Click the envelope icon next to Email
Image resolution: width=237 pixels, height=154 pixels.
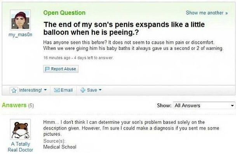(x=57, y=90)
